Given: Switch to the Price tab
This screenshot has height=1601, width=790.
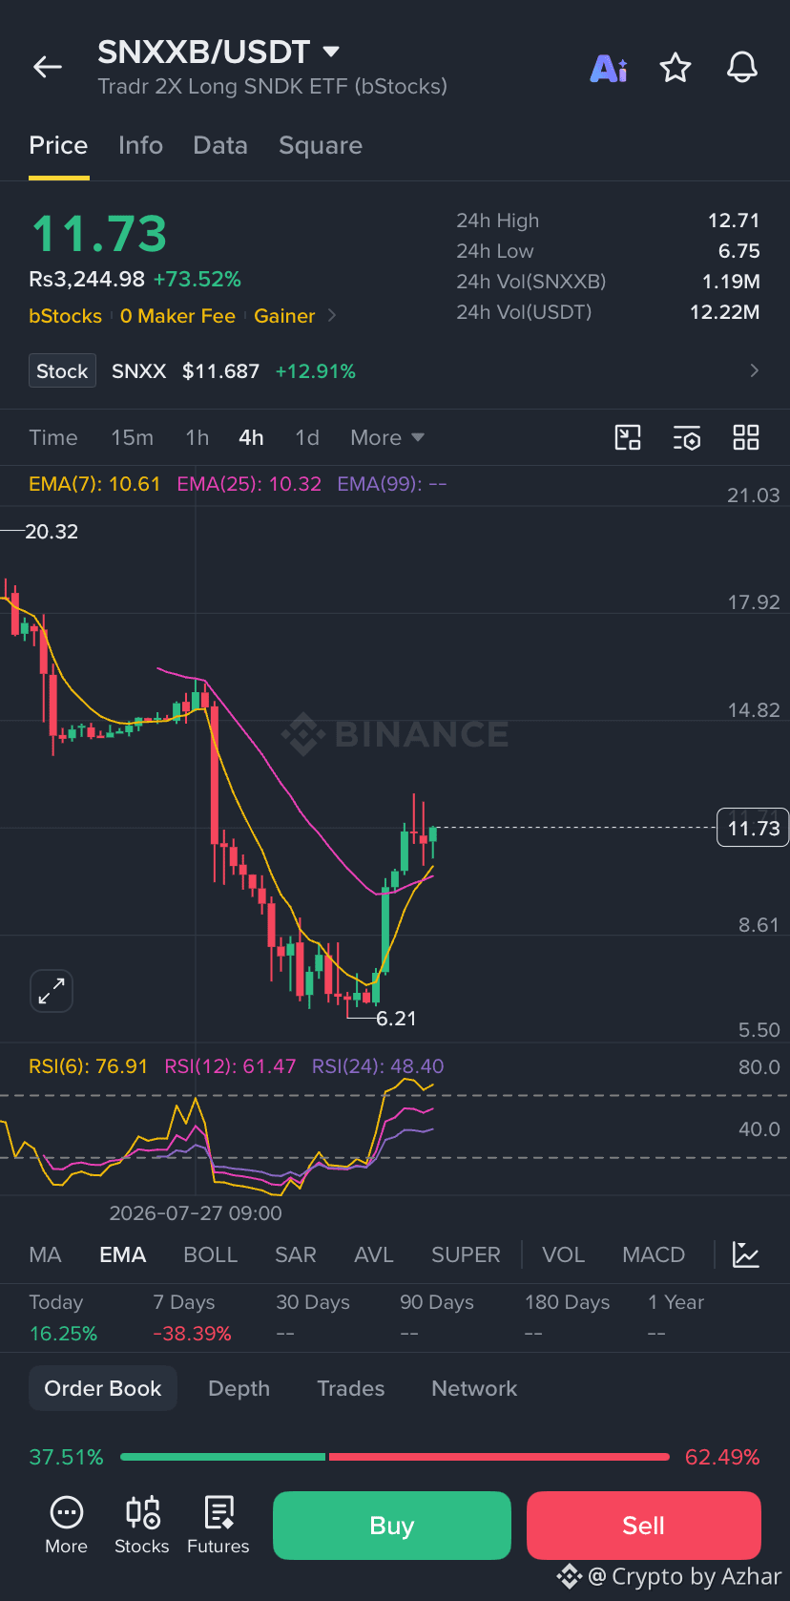Looking at the screenshot, I should coord(58,145).
